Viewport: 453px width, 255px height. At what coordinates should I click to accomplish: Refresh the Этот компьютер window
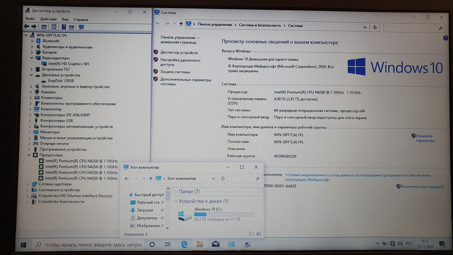pos(223,178)
